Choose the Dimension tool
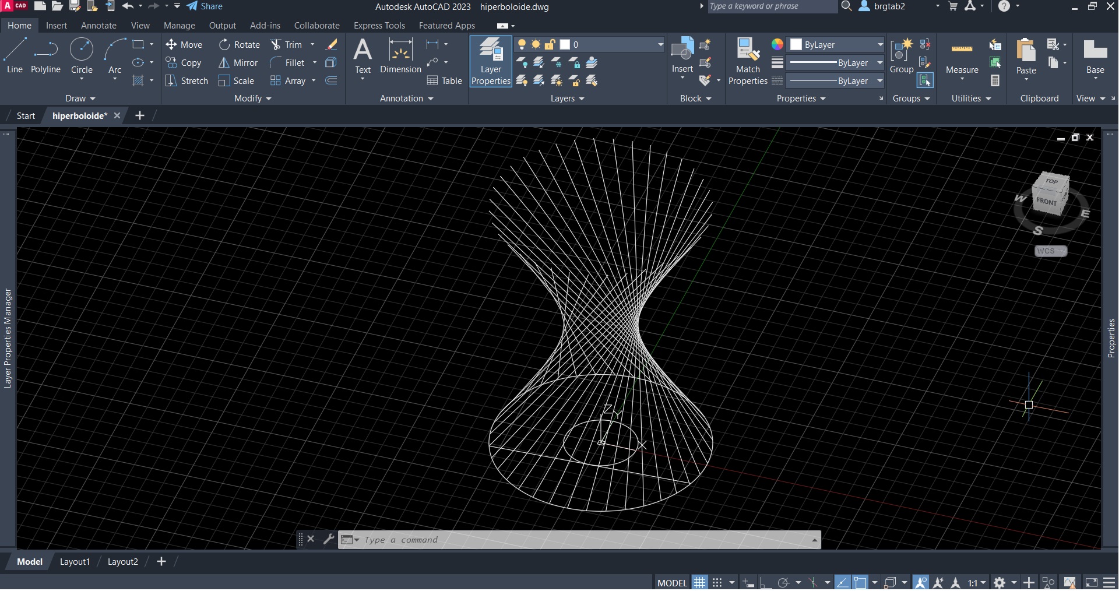This screenshot has width=1119, height=591. 400,57
